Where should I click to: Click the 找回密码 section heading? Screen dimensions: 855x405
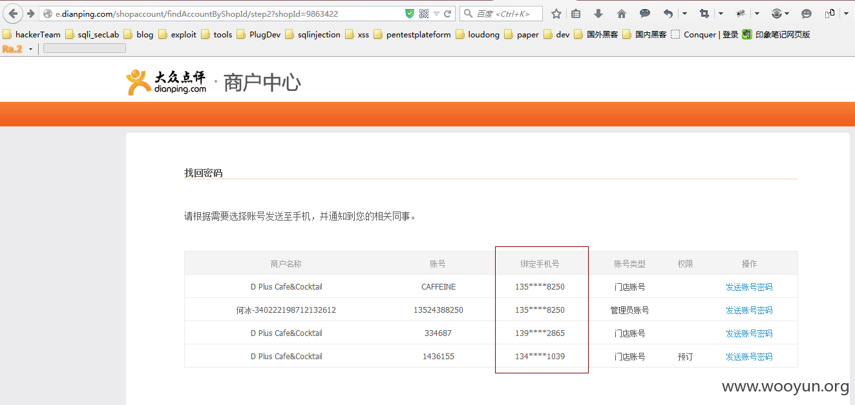[203, 173]
